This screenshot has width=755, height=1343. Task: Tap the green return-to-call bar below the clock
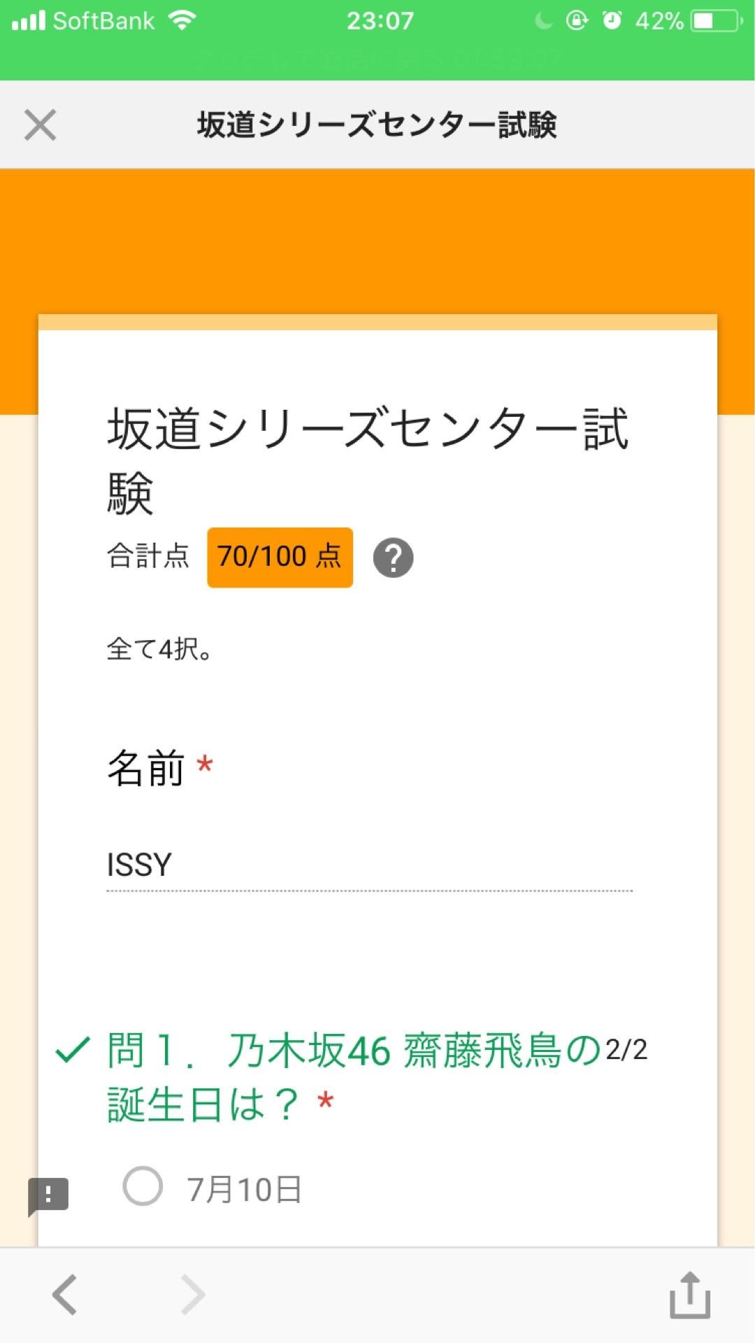pos(377,59)
